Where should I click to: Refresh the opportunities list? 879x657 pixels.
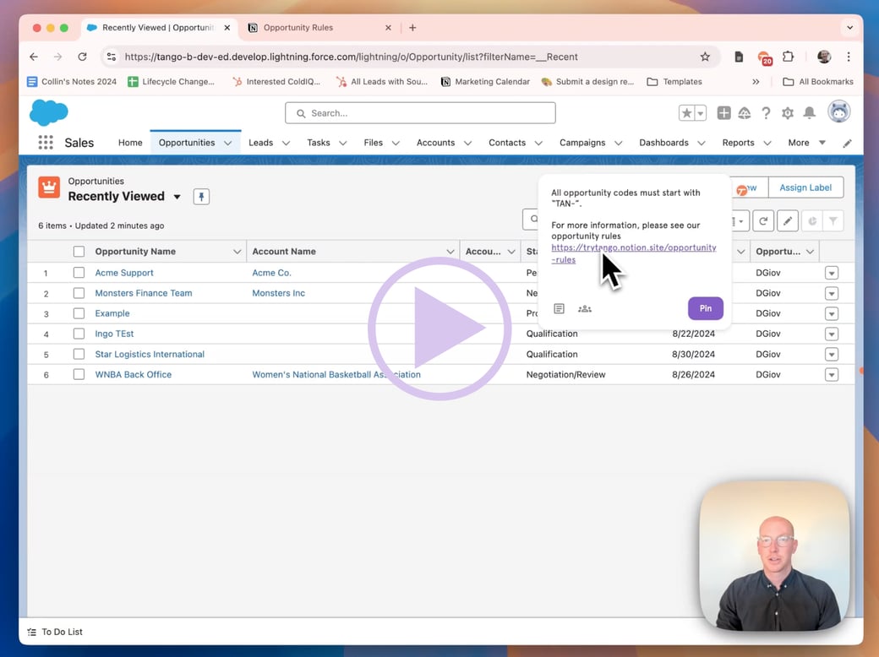pos(763,221)
